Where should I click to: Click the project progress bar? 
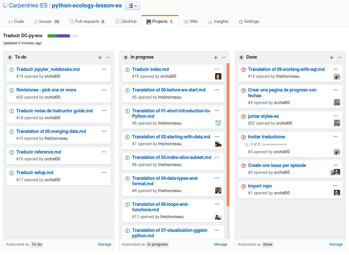[63, 36]
